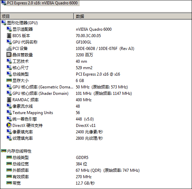The image size is (192, 189).
Task: Click the value PCI Express 2.0 x16 @ x16
Action: 98,74
